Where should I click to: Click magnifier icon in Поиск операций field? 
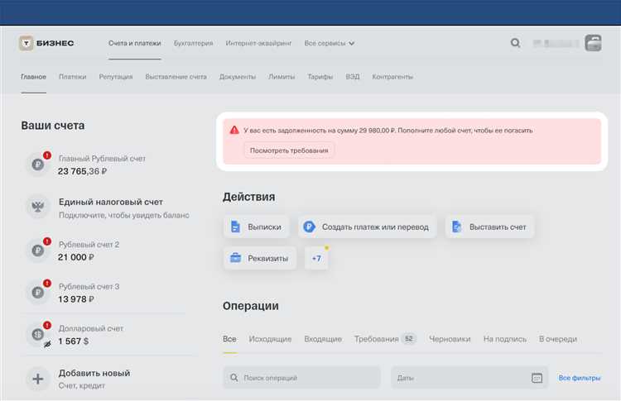(234, 378)
